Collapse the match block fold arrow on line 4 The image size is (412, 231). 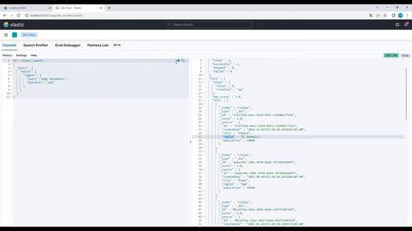(x=11, y=71)
